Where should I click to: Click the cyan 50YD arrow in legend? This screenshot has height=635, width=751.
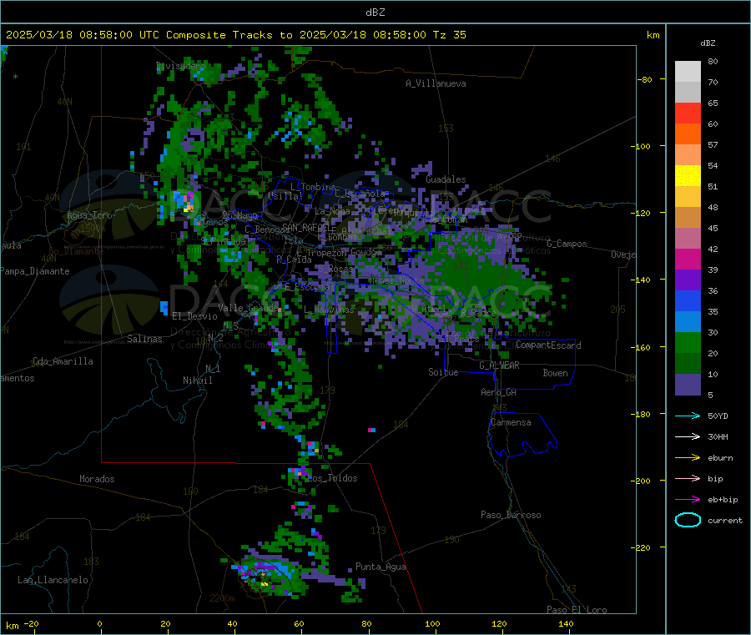coord(688,416)
